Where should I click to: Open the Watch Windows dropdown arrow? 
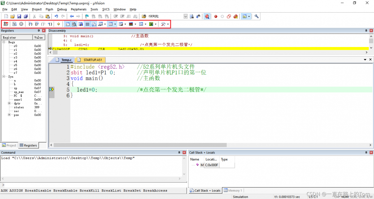pos(105,24)
